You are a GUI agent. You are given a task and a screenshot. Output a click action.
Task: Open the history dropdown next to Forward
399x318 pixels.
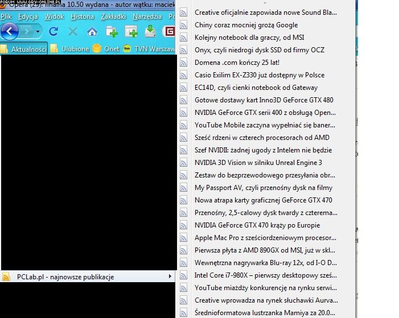(x=38, y=31)
